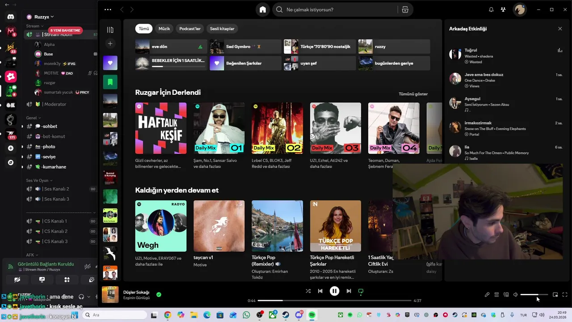This screenshot has width=572, height=322.
Task: Open the Beğenilen Şarkılar shortcut tile
Action: tap(245, 63)
